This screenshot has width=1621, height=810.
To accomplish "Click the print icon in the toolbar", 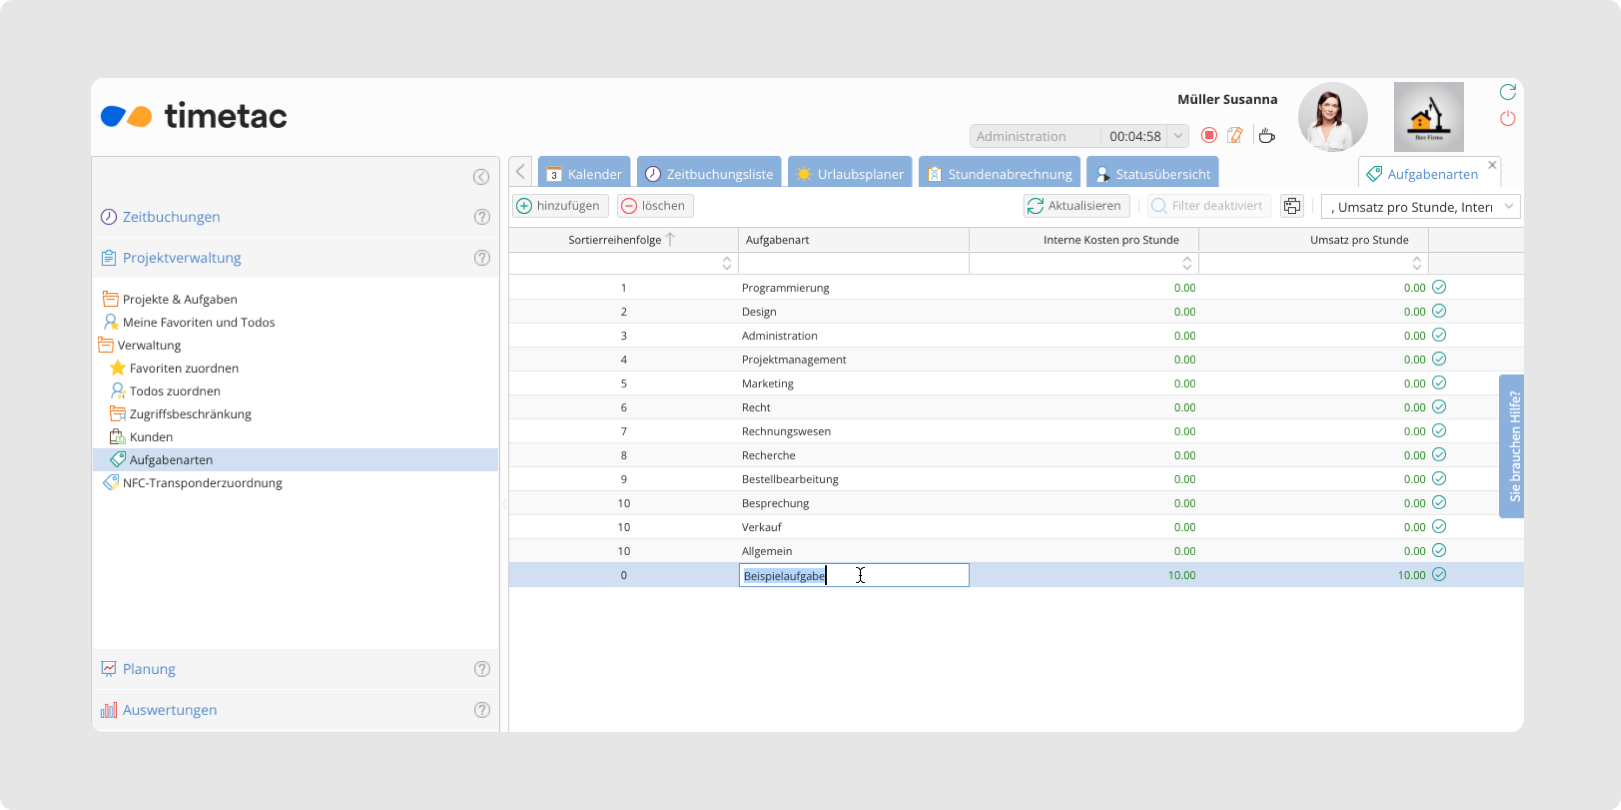I will 1292,206.
